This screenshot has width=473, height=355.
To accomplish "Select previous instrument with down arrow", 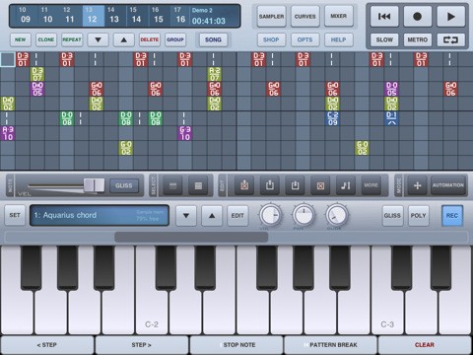I will [x=186, y=216].
